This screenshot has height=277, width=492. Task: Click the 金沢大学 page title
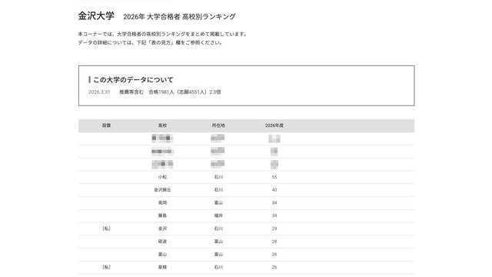click(x=96, y=16)
